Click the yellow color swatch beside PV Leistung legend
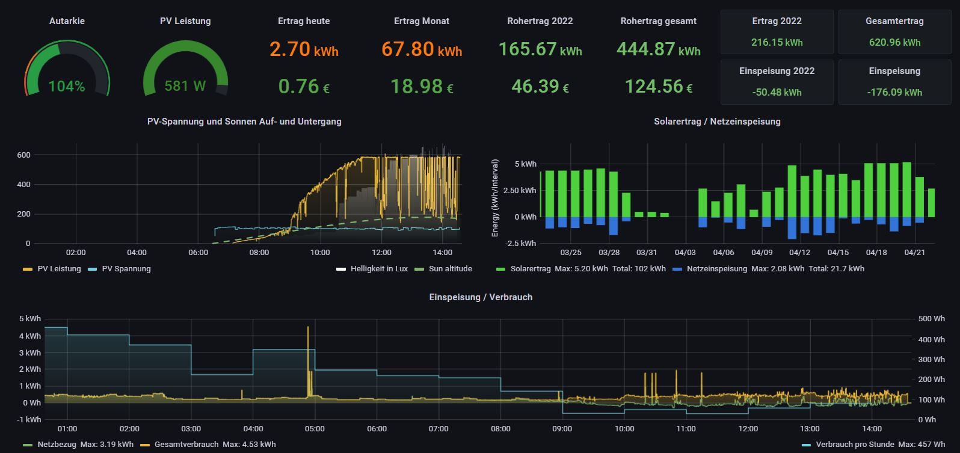The image size is (960, 453). coord(28,269)
